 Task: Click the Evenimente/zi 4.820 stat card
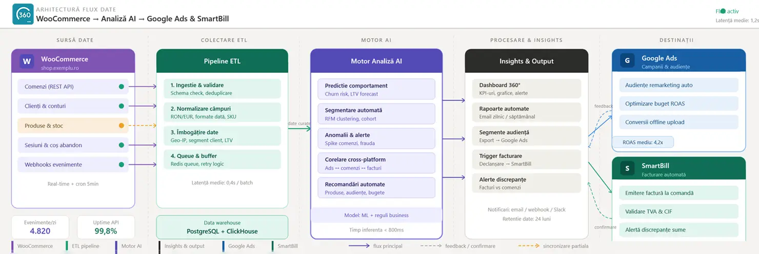point(40,227)
